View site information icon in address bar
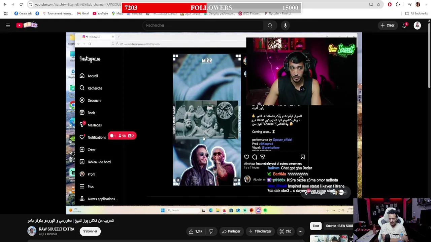 (x=31, y=4)
